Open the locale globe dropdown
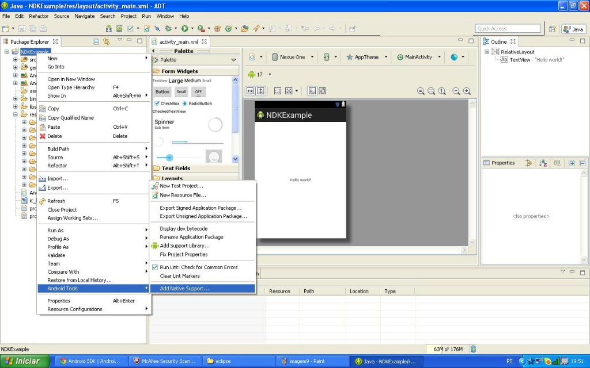The height and width of the screenshot is (368, 590). [x=457, y=57]
